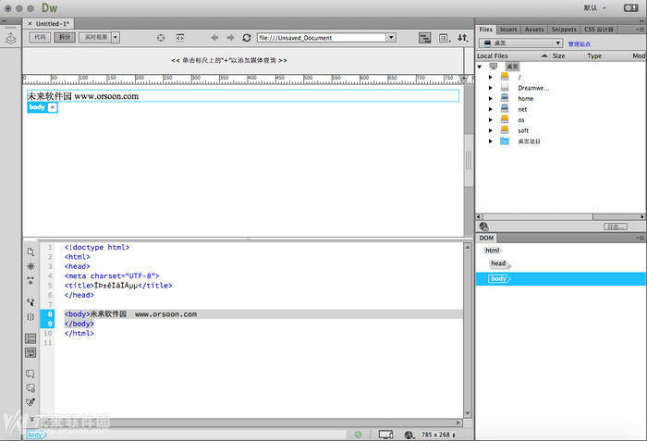Screen dimensions: 647x441
Task: Open the Extract/upload panel icon in the left strip
Action: pyautogui.click(x=11, y=38)
